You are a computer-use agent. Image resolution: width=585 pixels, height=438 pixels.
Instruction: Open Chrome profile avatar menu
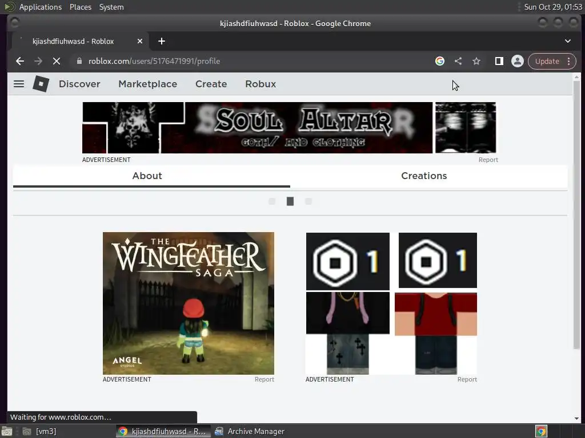[518, 61]
